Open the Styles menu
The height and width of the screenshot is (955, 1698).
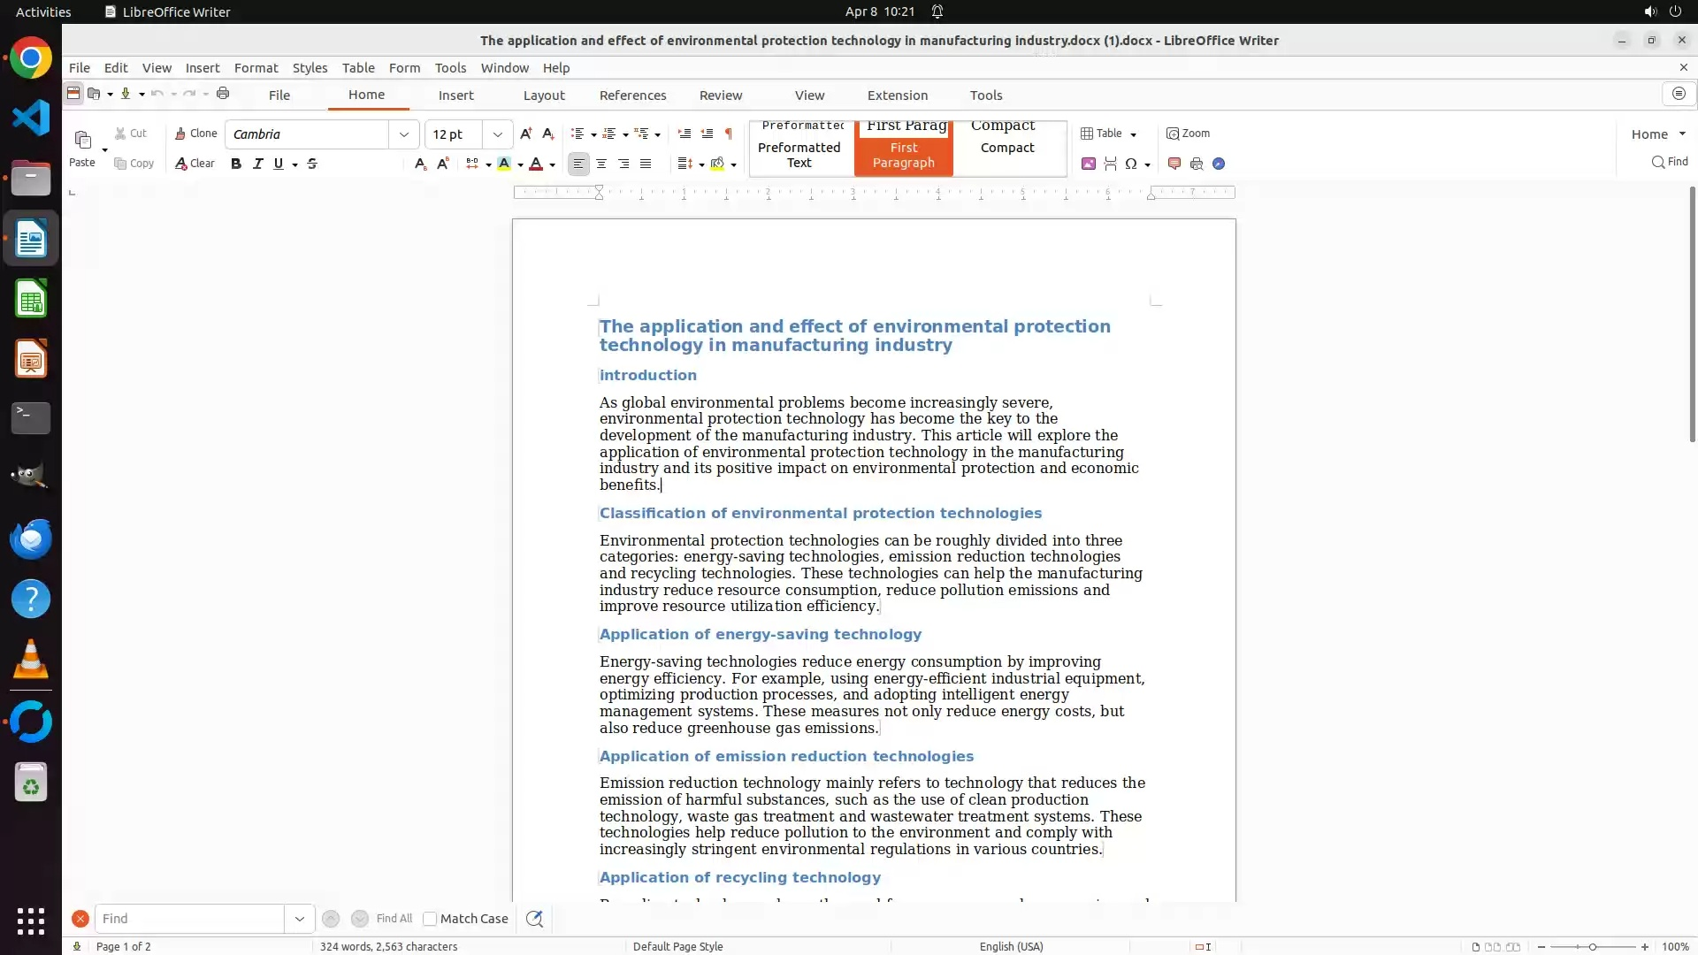point(310,67)
